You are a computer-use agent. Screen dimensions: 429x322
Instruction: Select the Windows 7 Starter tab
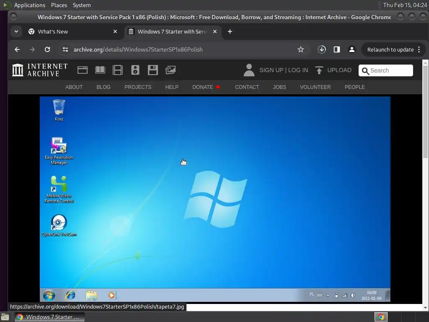(x=173, y=31)
